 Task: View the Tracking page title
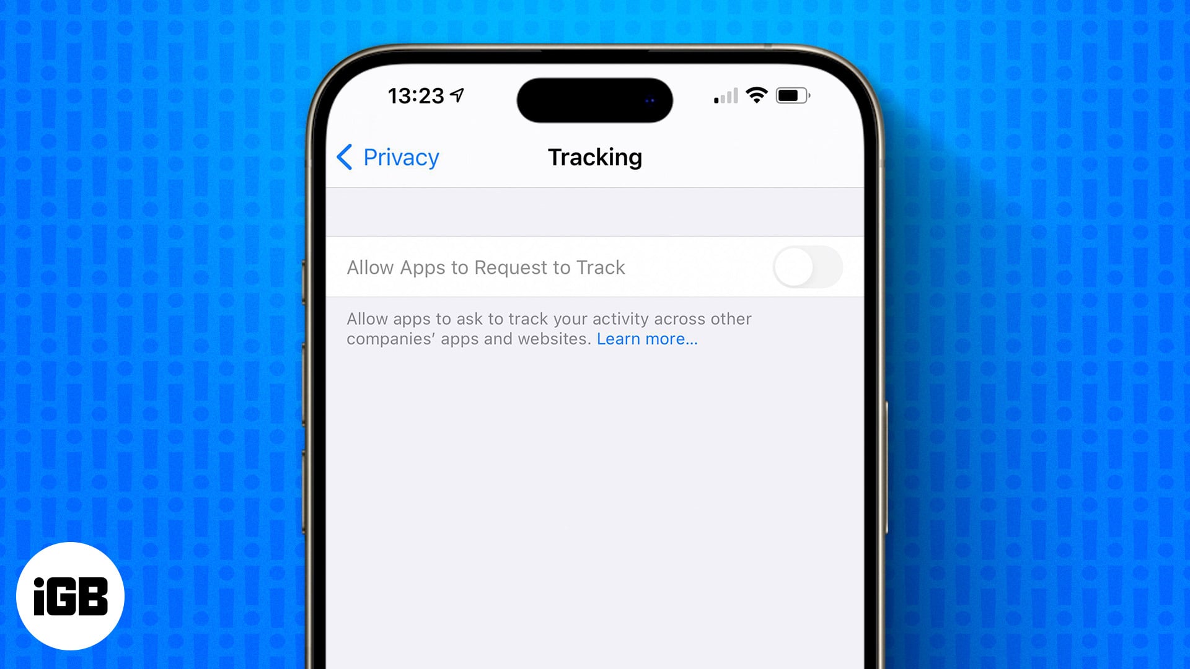click(595, 157)
